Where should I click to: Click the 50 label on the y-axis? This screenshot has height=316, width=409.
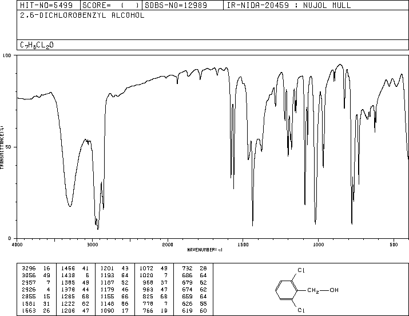click(x=9, y=147)
